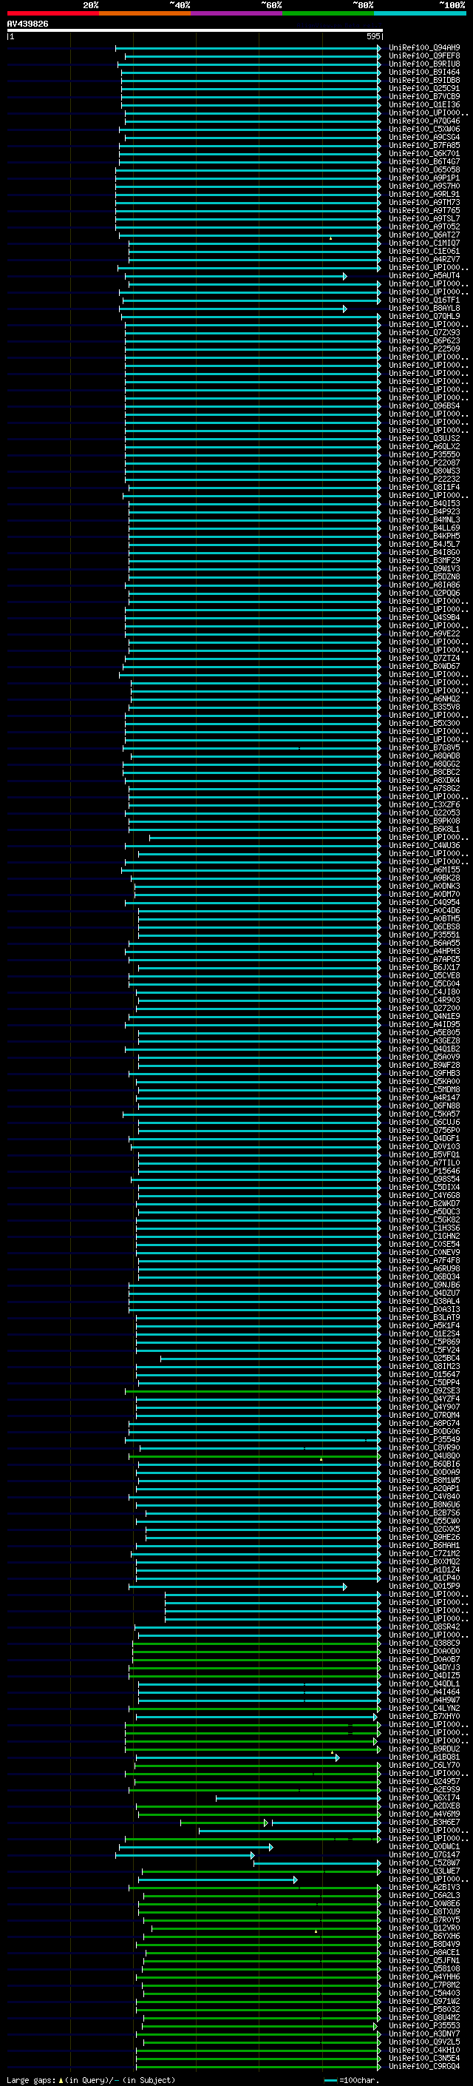473x2086 pixels.
Task: Click the UniRef100_B5VFQ1 entry
Action: click(x=423, y=1155)
